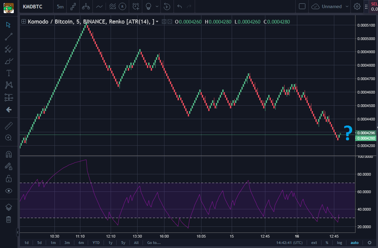The height and width of the screenshot is (248, 378).
Task: Select the brush drawing tool
Action: tap(8, 61)
